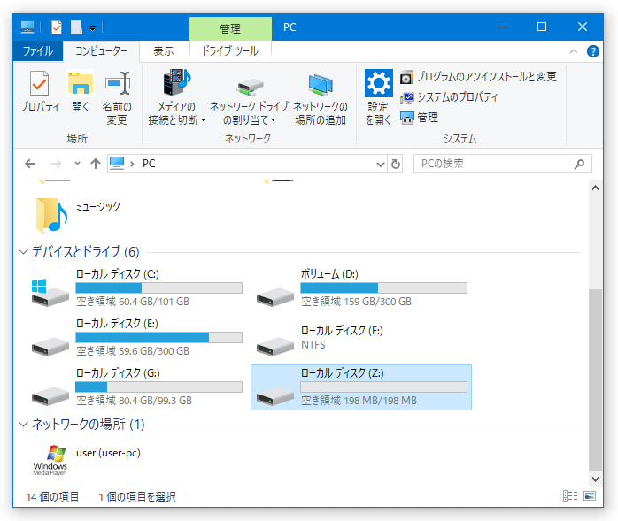Viewport: 618px width, 521px height.
Task: Click システムのプロパティ
Action: (x=449, y=97)
